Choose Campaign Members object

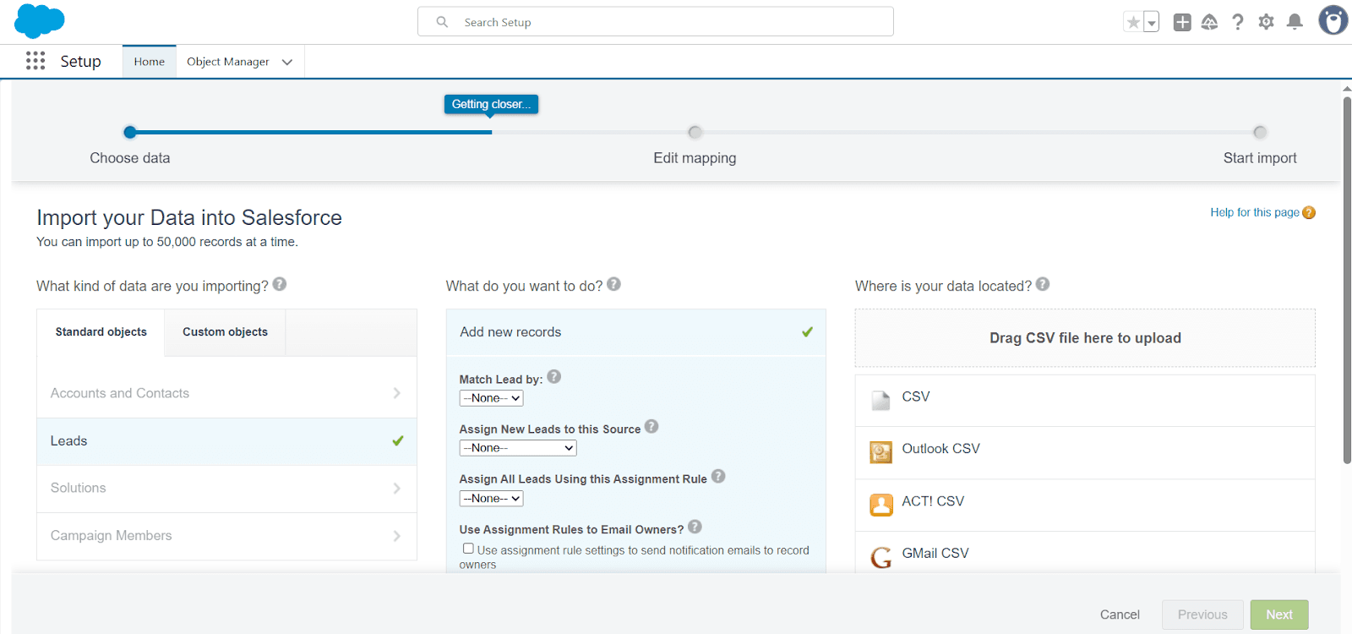pos(226,536)
